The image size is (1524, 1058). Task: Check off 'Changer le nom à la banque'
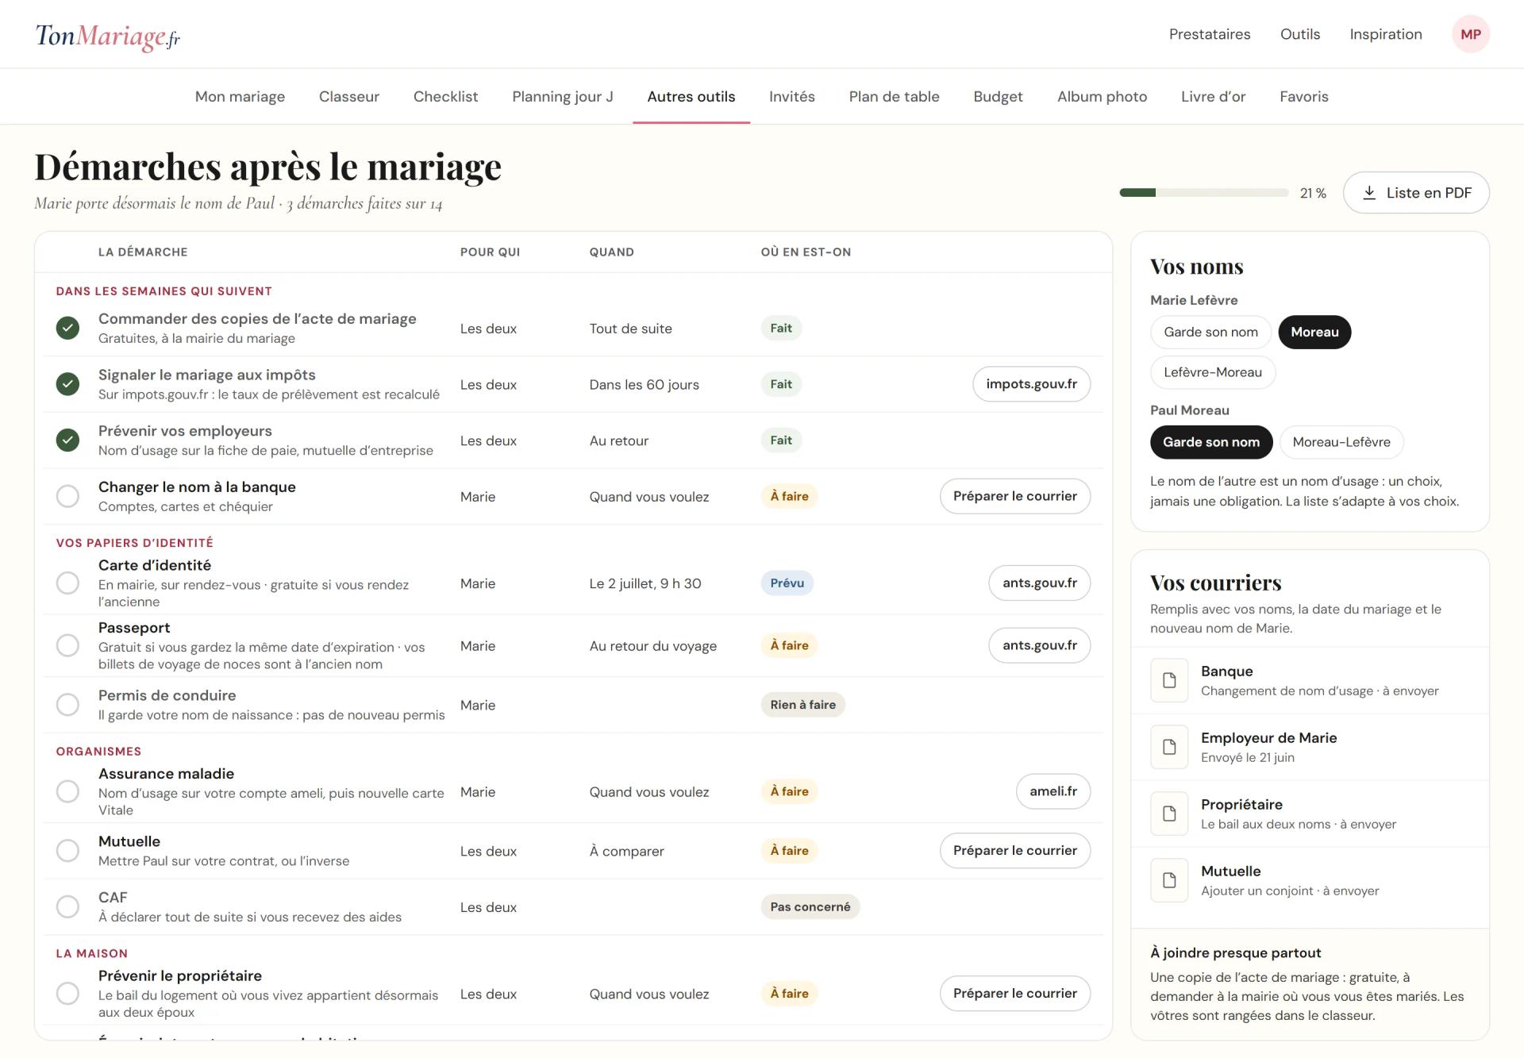tap(67, 496)
